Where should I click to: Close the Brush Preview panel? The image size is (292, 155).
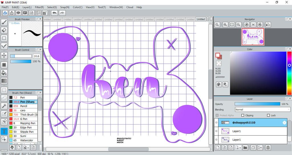point(40,19)
